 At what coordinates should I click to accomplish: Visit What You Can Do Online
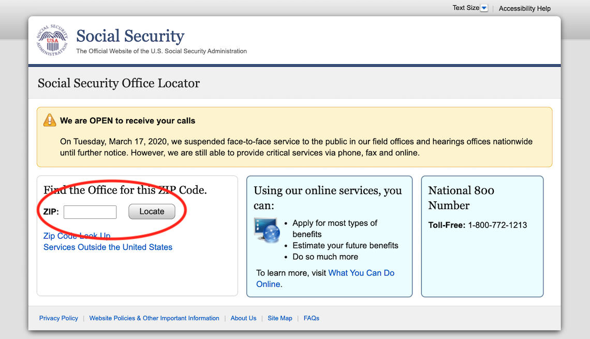click(x=361, y=273)
